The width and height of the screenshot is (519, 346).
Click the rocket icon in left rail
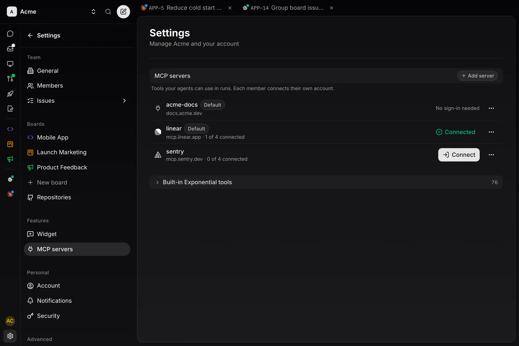pos(10,94)
